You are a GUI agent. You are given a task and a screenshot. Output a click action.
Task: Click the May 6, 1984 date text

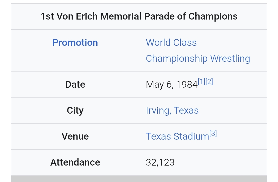point(171,85)
